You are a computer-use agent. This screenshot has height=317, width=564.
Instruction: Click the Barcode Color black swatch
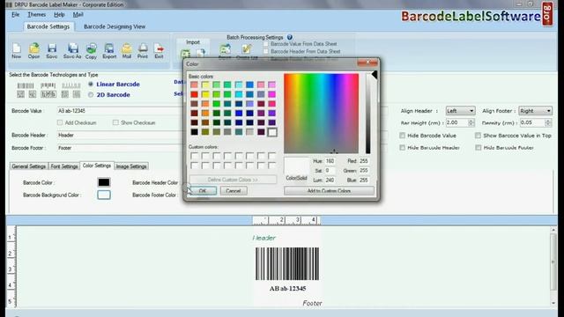104,182
